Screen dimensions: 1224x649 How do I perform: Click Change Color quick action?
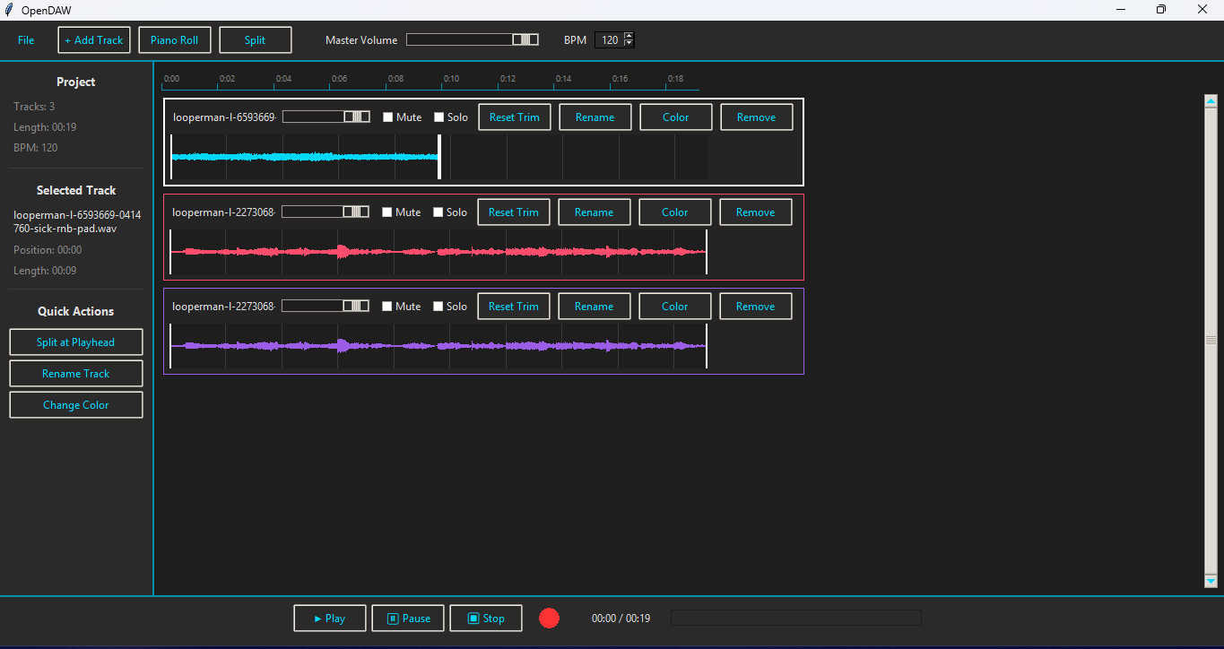coord(76,405)
